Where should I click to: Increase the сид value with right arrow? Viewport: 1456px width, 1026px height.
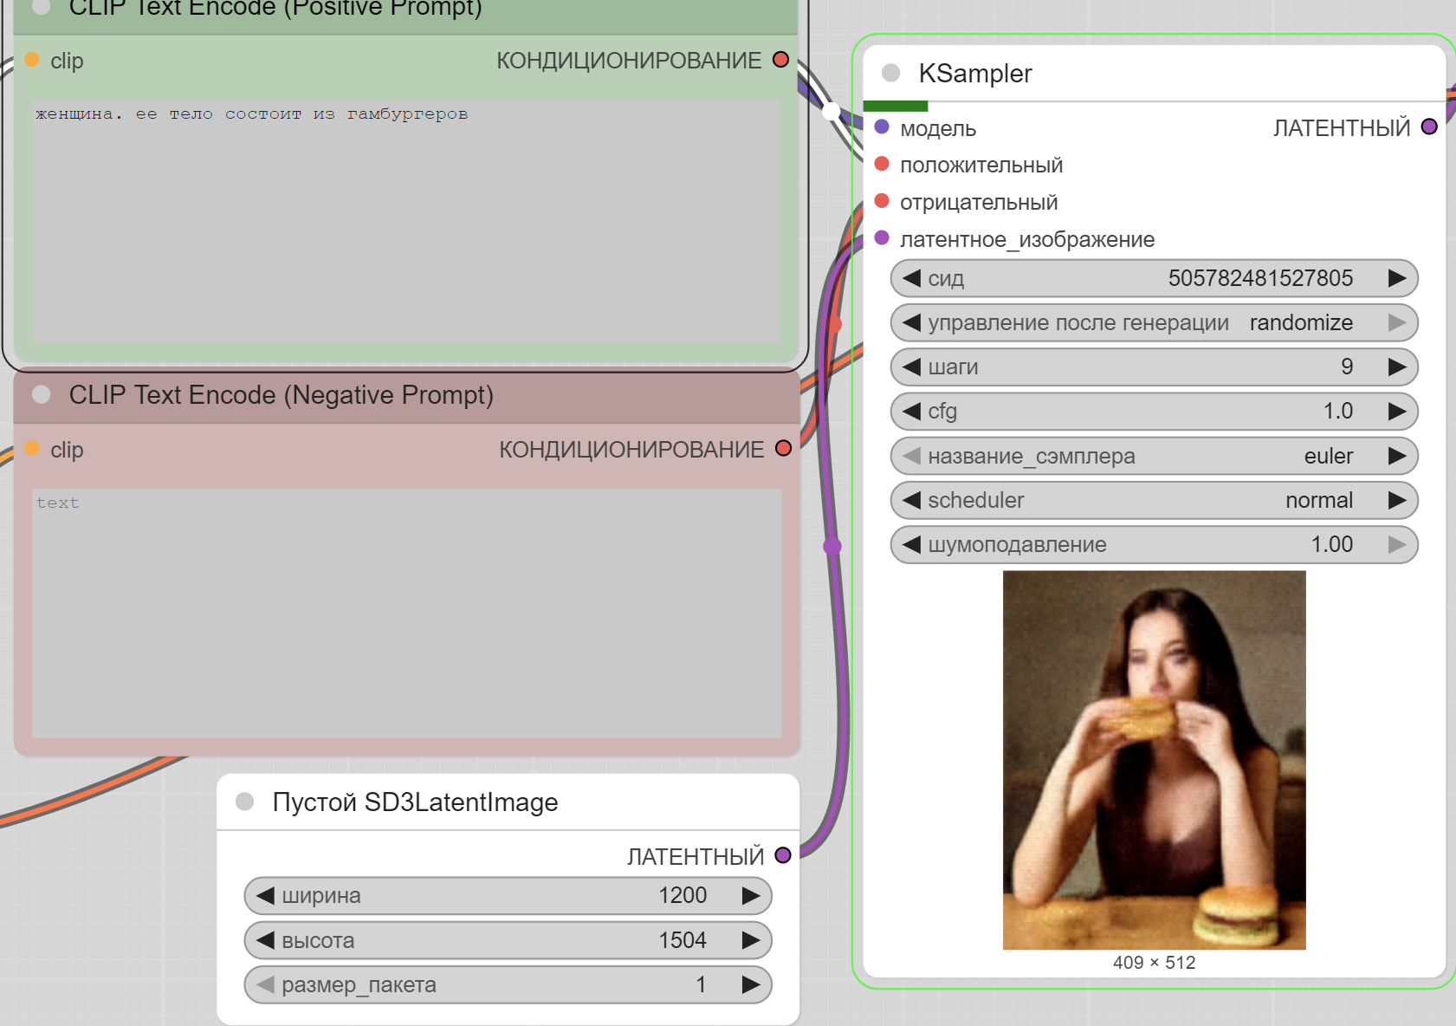coord(1396,278)
